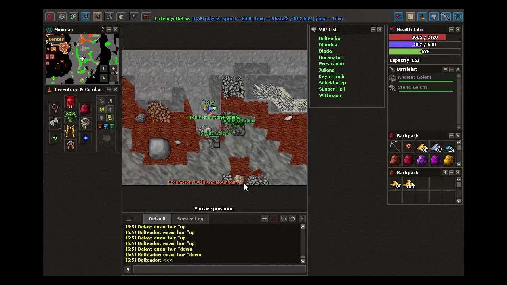Select Bolteador in VIP list
The width and height of the screenshot is (507, 285).
point(330,38)
